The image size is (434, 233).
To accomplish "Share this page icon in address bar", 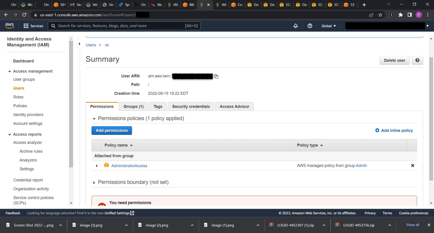I will (x=371, y=15).
